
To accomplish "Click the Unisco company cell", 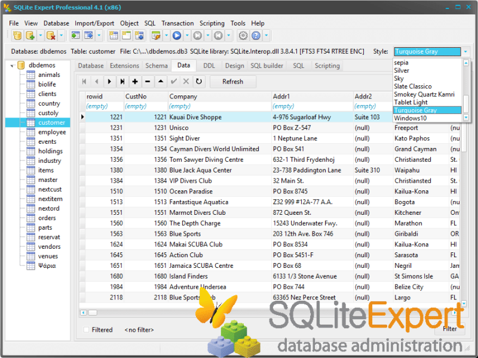I will coord(220,128).
